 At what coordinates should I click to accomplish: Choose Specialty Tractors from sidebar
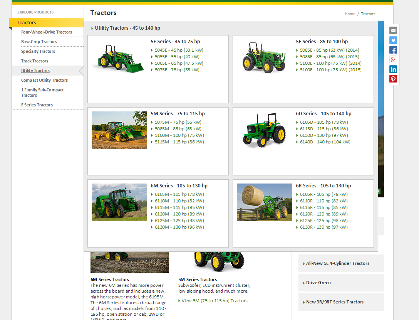point(38,51)
